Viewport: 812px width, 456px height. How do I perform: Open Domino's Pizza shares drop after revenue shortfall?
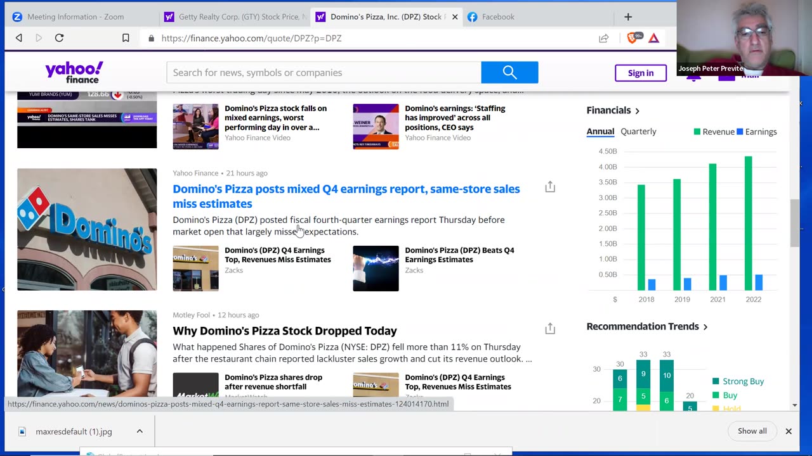(x=273, y=382)
